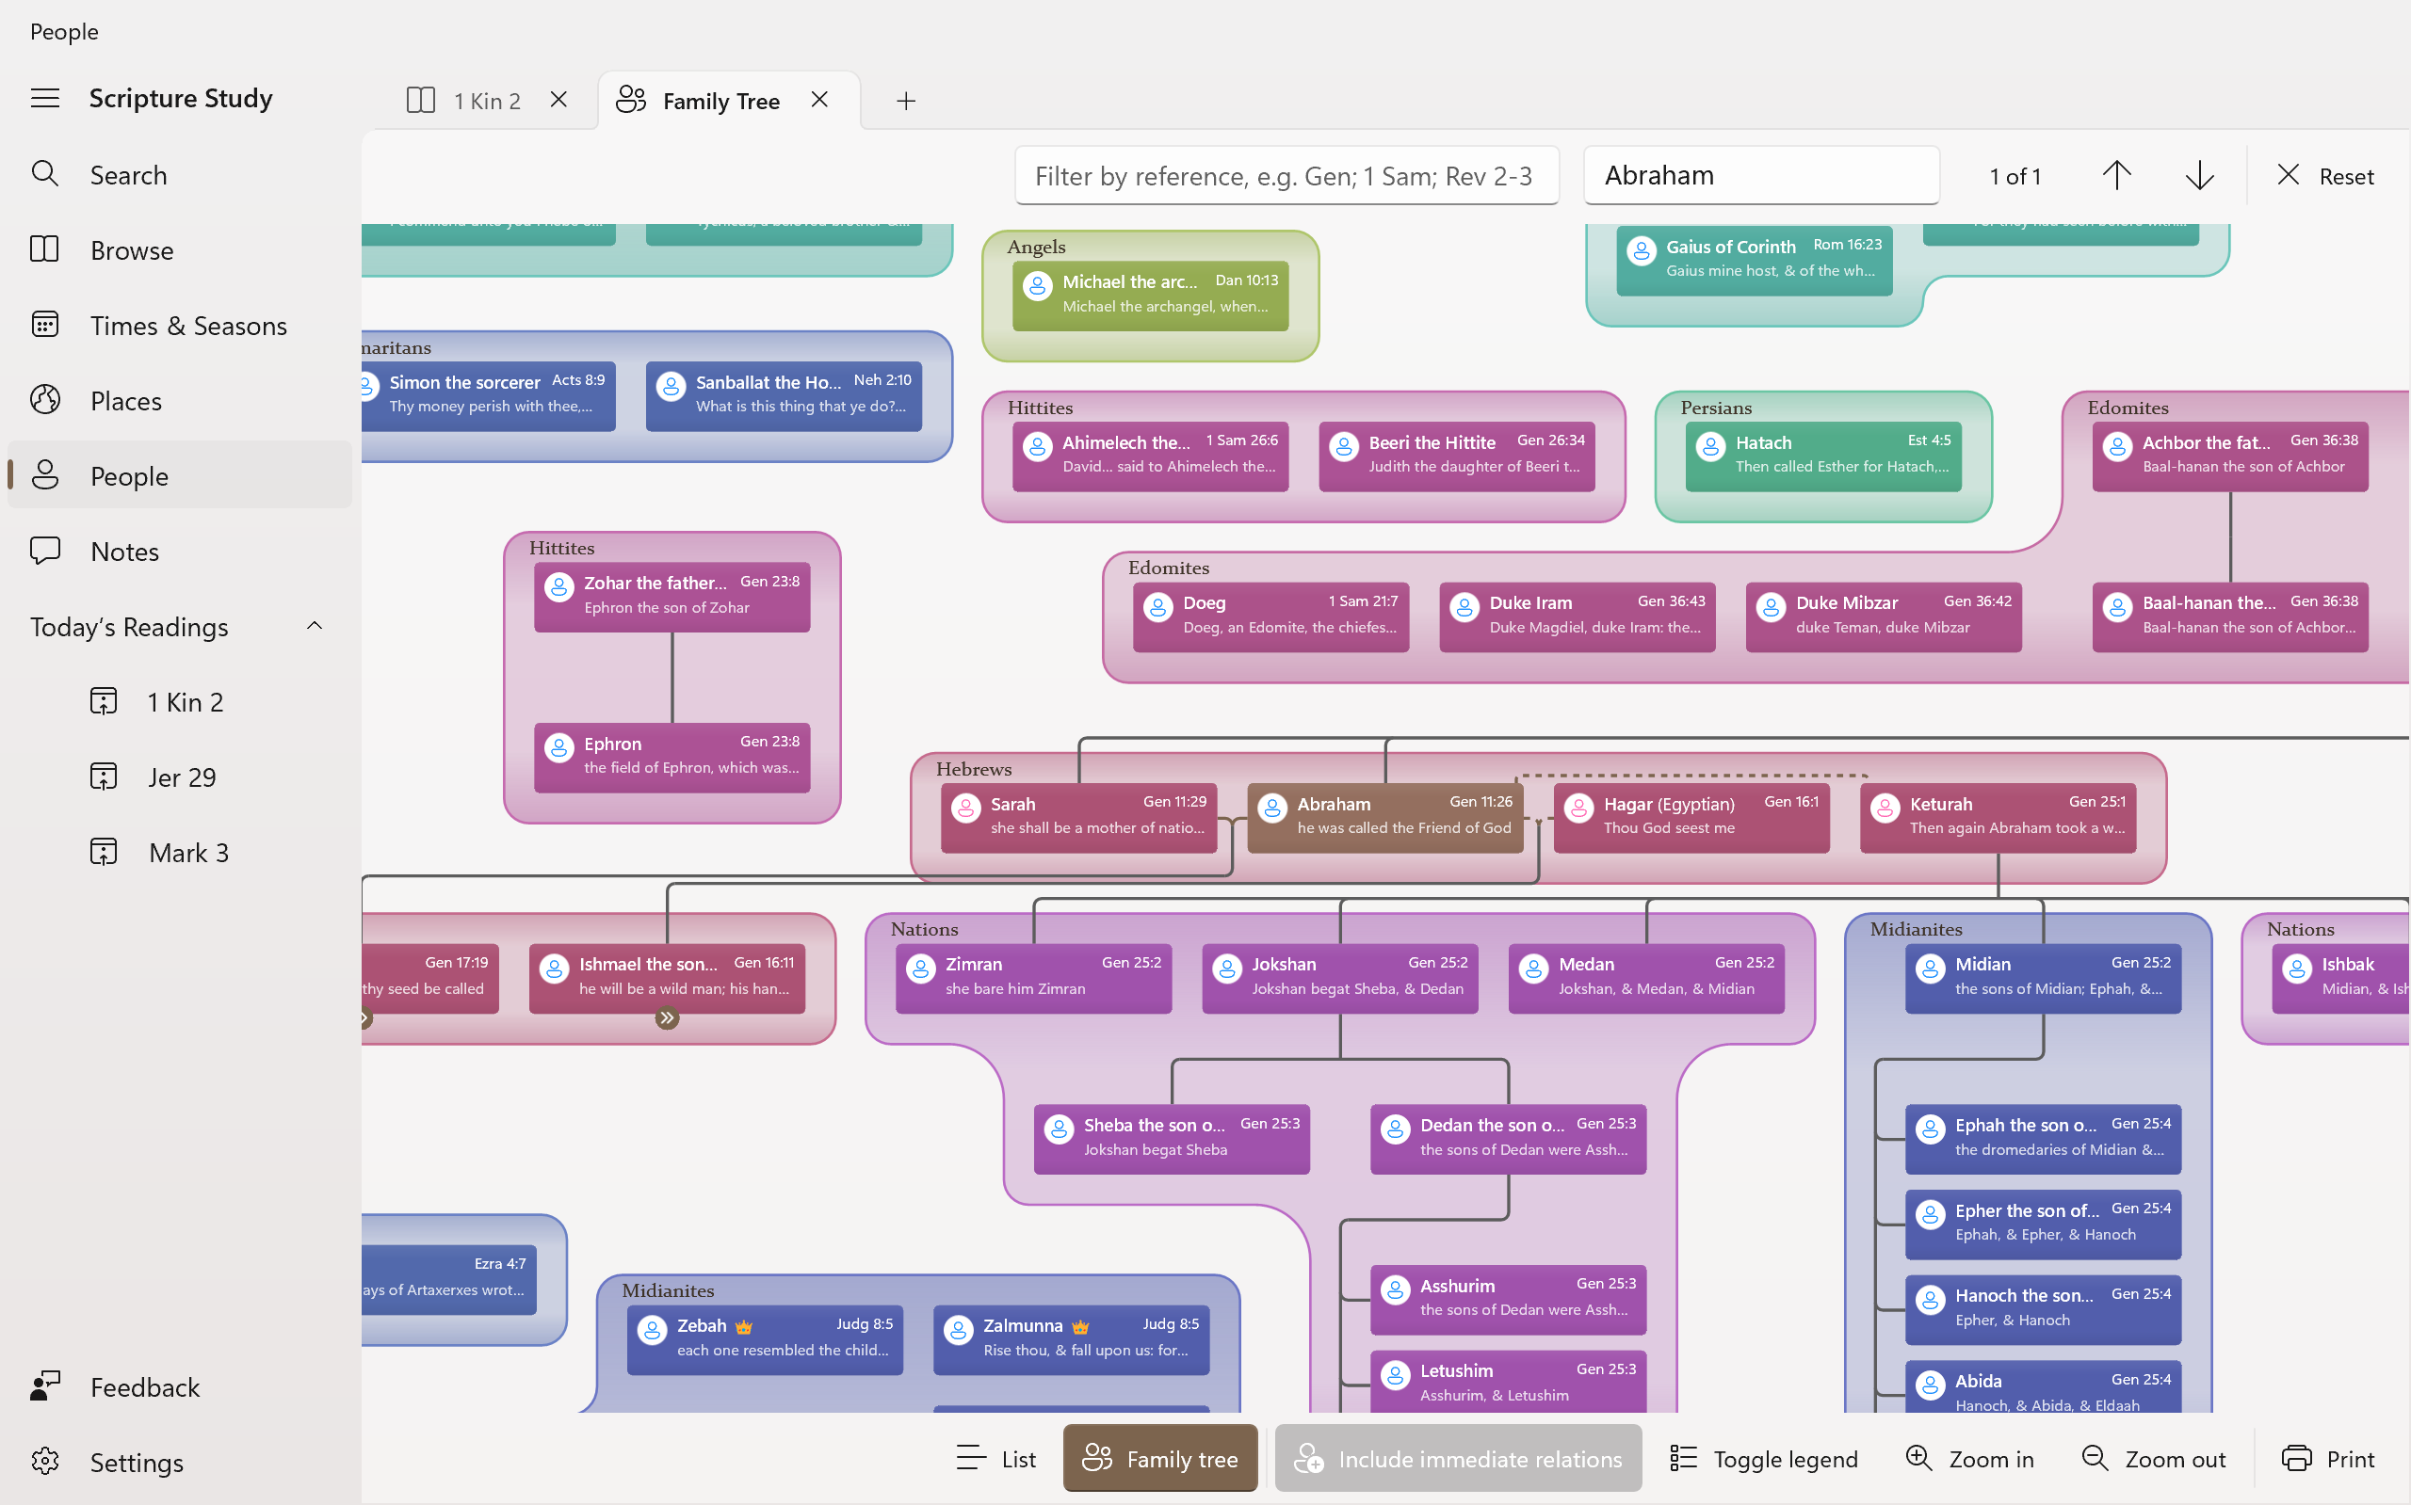
Task: Open Sanballat the Horonite card
Action: tap(784, 396)
